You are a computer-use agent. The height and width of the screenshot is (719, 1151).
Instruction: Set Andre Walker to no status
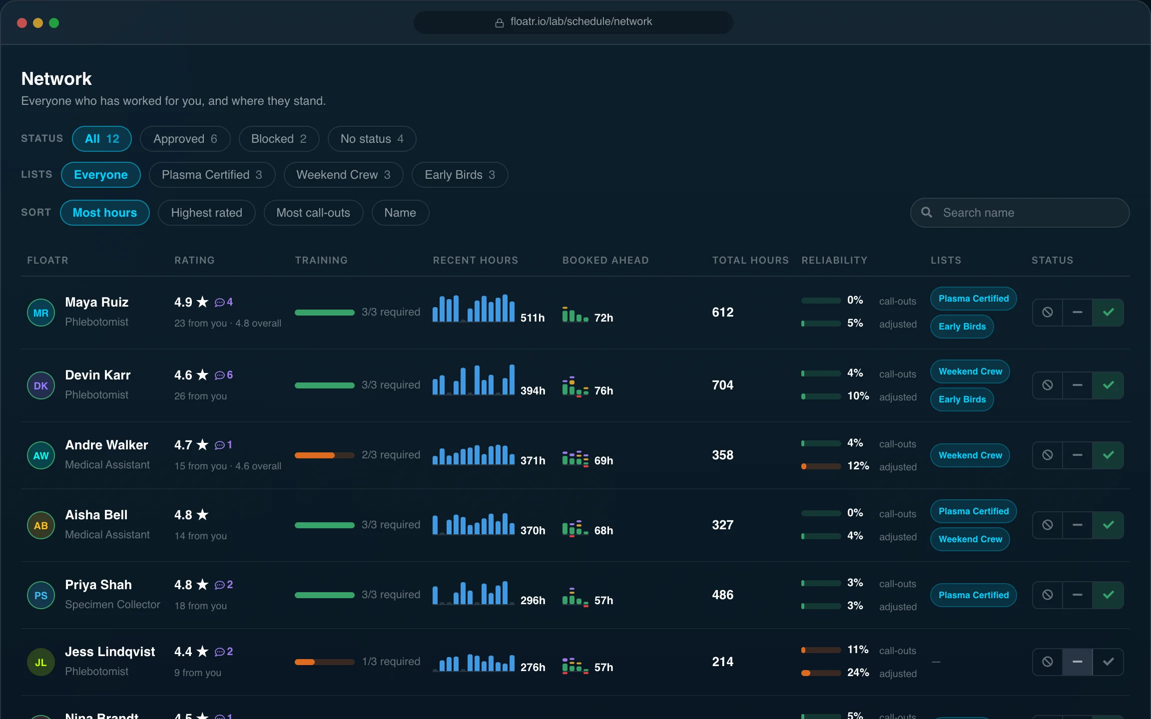1078,455
